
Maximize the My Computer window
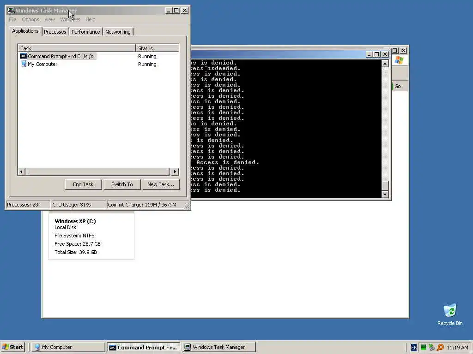click(395, 51)
